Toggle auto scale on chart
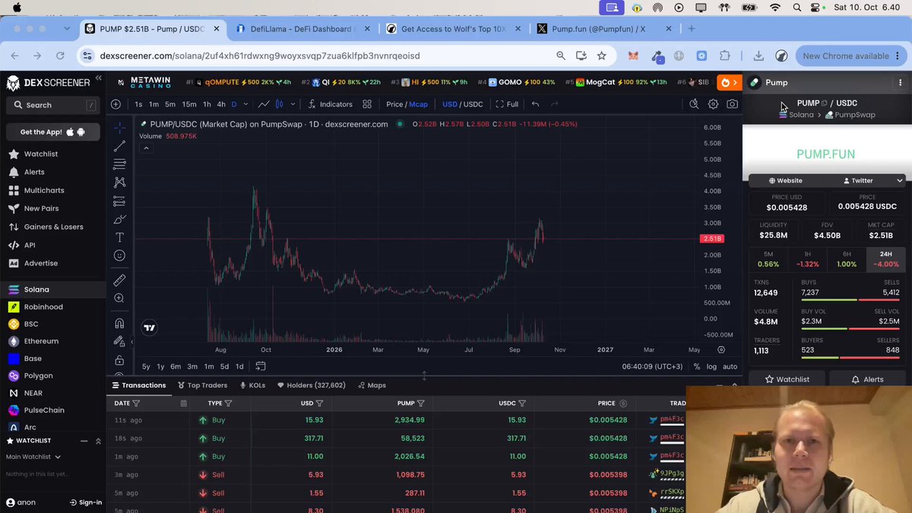The width and height of the screenshot is (912, 513). click(x=730, y=366)
